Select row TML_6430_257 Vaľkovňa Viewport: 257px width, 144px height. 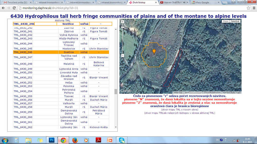click(x=61, y=104)
